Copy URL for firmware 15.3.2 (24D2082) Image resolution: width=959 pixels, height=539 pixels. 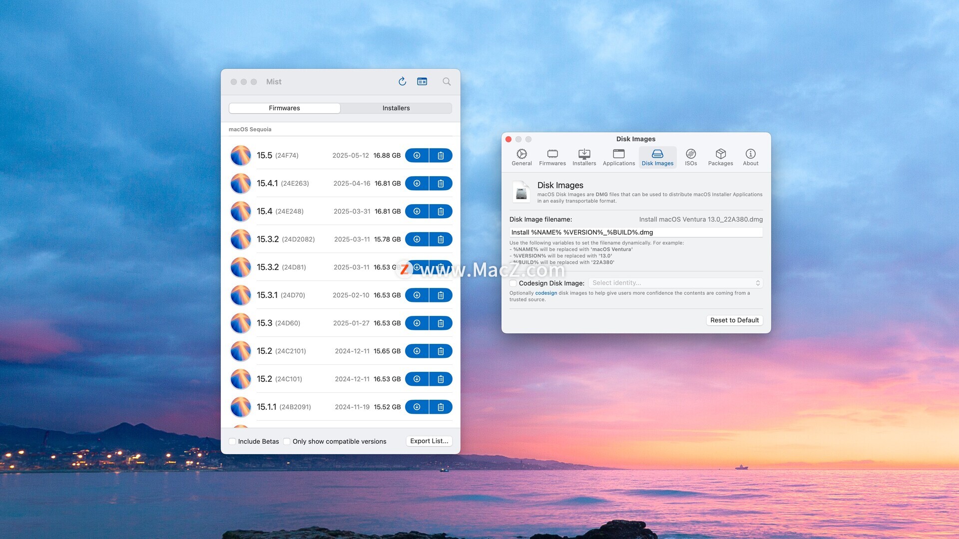pyautogui.click(x=441, y=240)
